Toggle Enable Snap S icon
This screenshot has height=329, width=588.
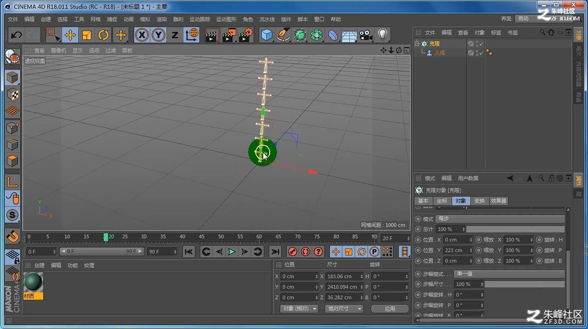coord(12,215)
